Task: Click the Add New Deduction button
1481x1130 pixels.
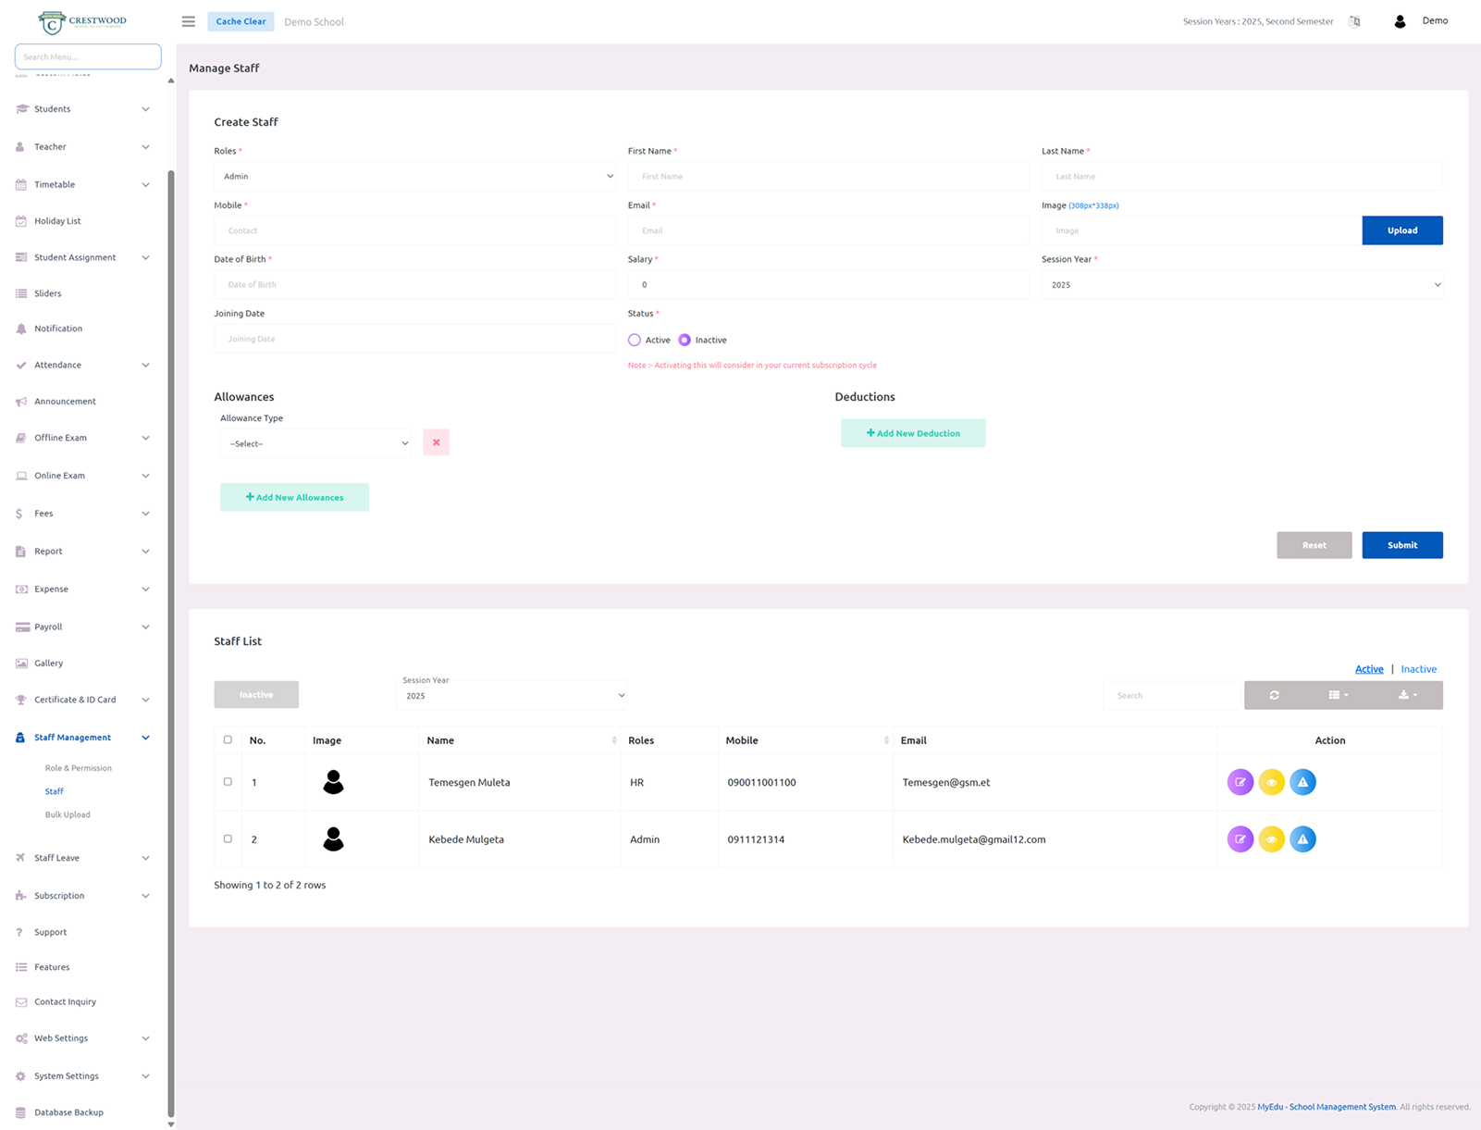Action: coord(912,433)
